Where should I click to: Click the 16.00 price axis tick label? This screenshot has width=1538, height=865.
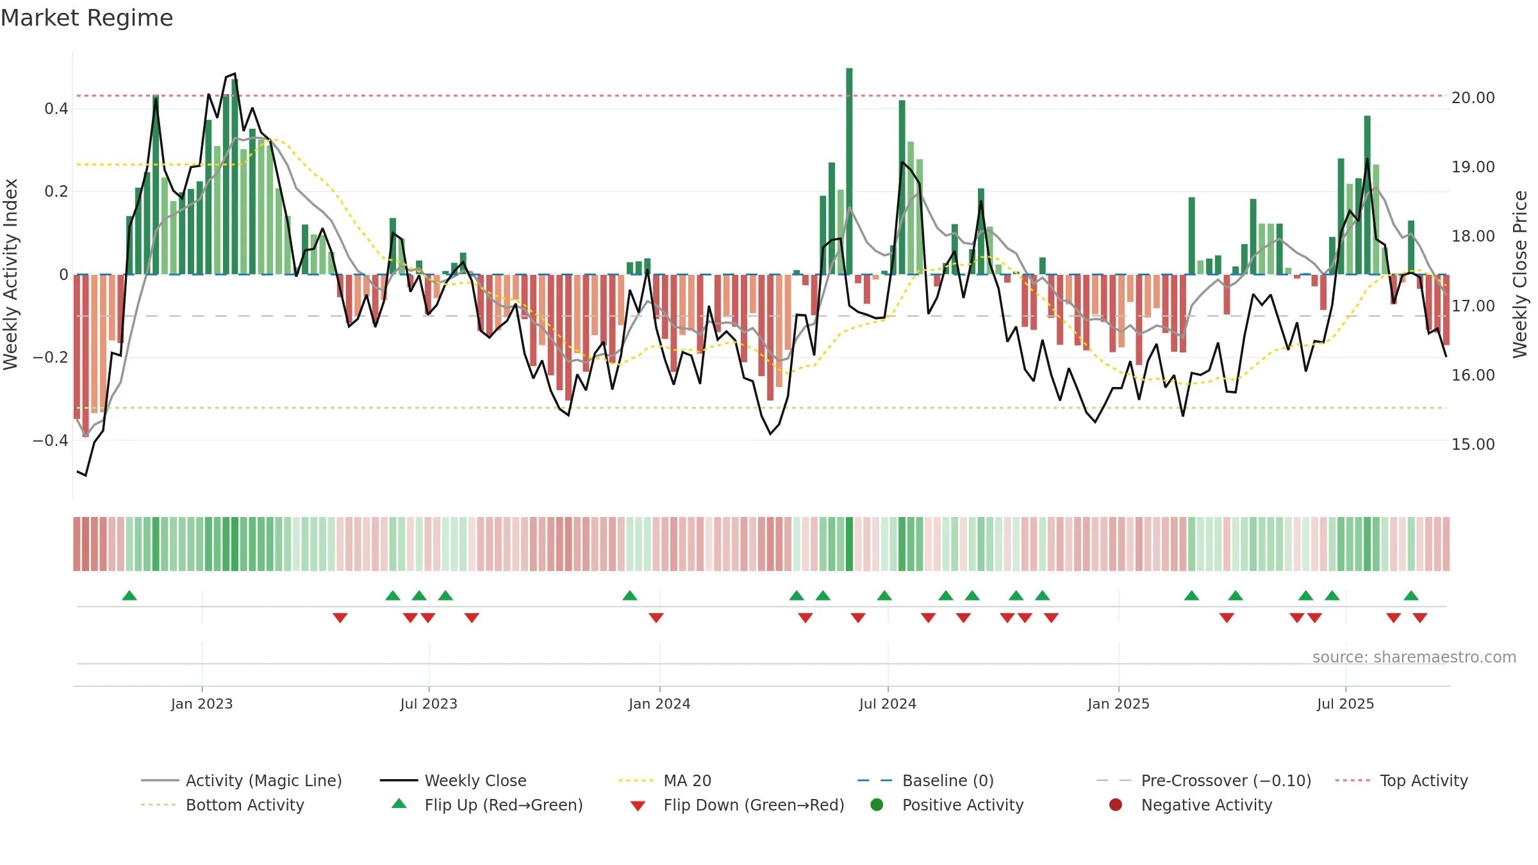pyautogui.click(x=1473, y=375)
